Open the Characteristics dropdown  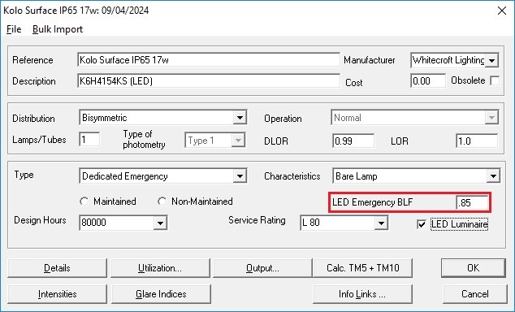pos(493,176)
